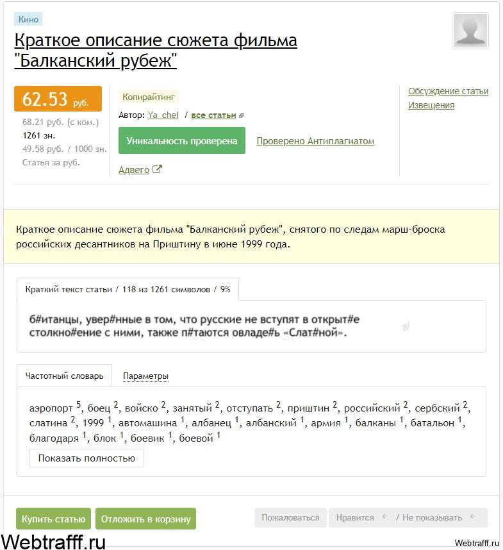Viewport: 503px width, 550px height.
Task: Click the arrow icon after Не показывать
Action: pos(472,517)
